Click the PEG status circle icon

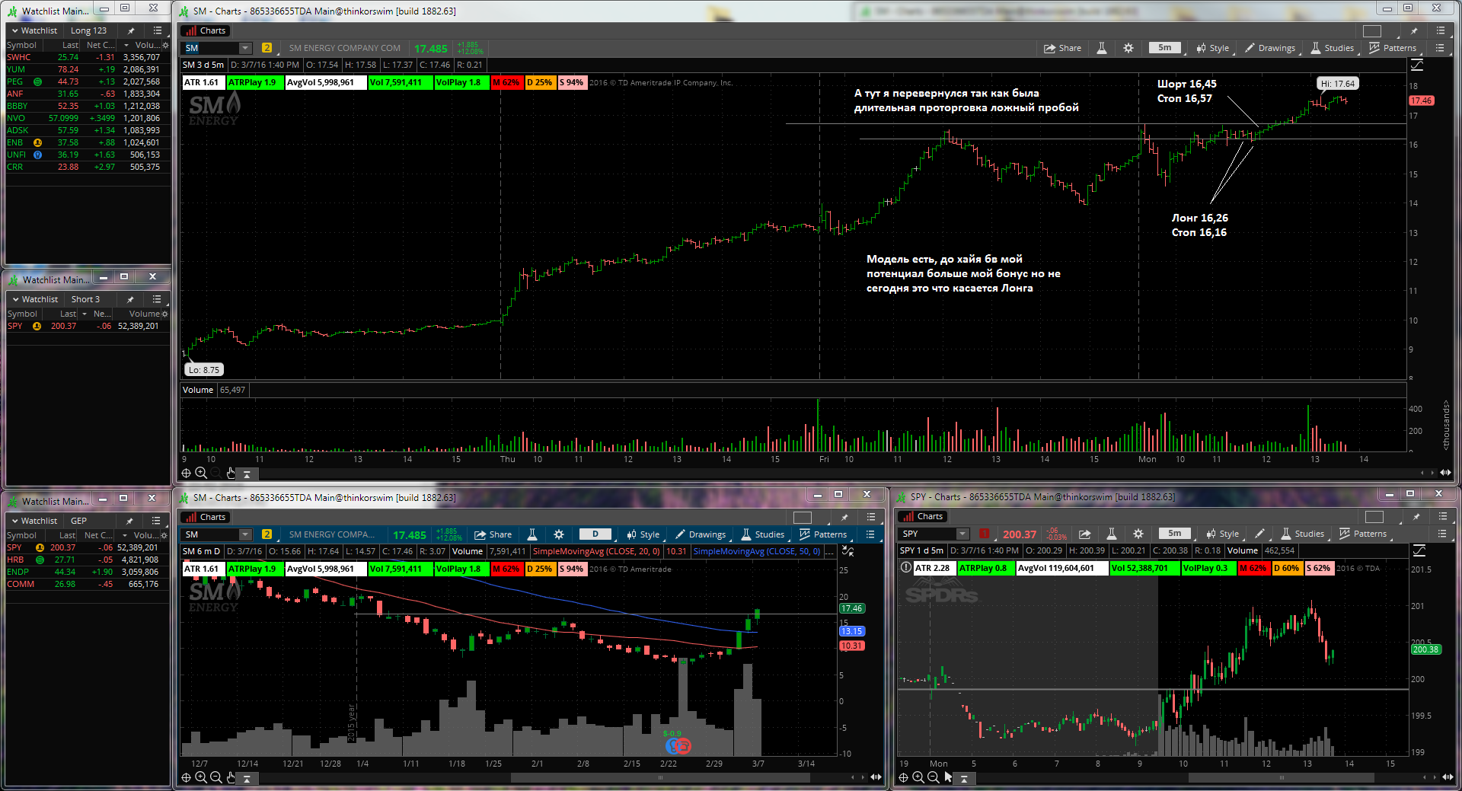coord(37,81)
